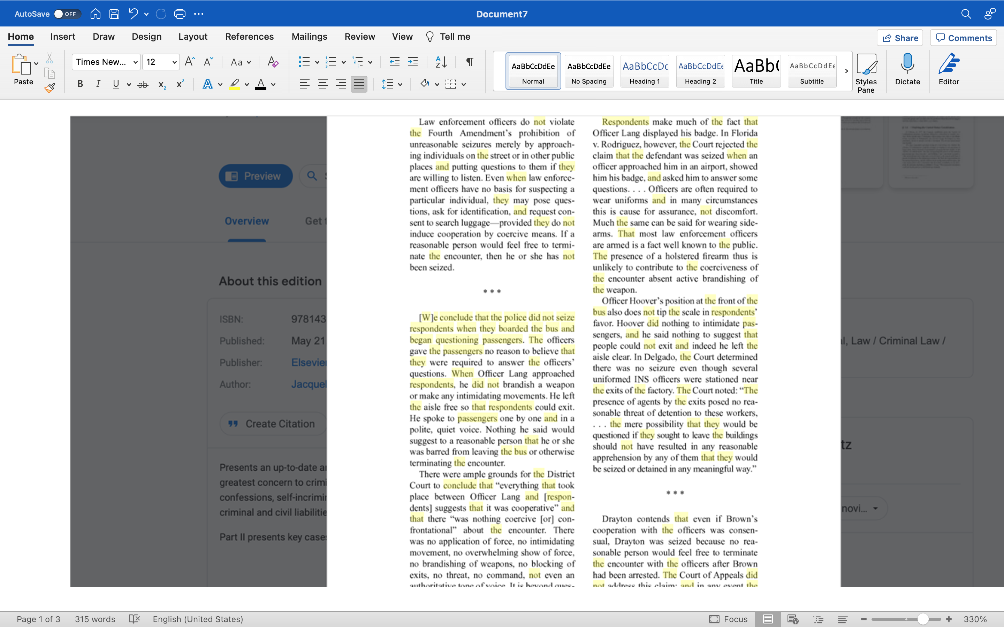
Task: Show paragraph marks with pilcrow icon
Action: click(x=470, y=62)
